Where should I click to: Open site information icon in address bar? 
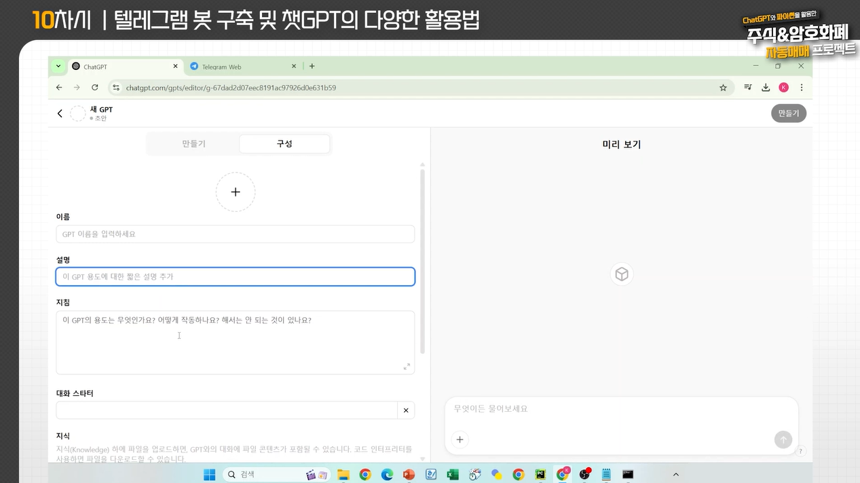coord(115,88)
